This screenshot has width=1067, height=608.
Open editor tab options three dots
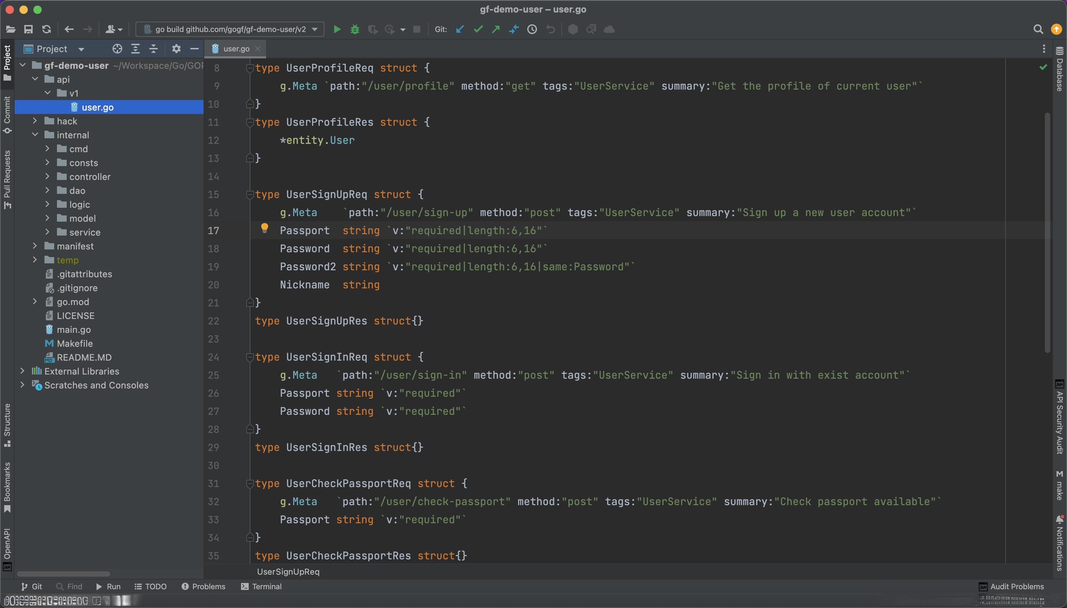click(1044, 49)
